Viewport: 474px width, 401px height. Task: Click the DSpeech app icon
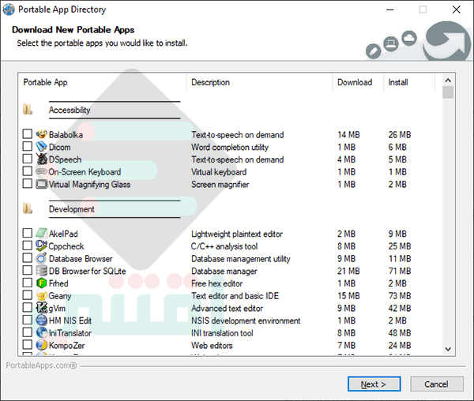point(41,159)
